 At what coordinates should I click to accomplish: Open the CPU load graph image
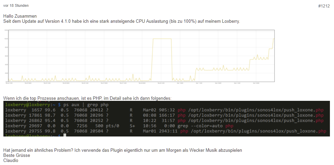coord(139,57)
